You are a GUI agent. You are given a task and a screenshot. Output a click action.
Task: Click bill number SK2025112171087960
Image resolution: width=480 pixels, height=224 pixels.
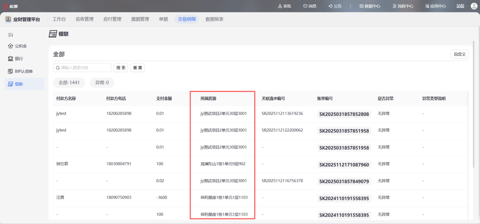click(344, 165)
